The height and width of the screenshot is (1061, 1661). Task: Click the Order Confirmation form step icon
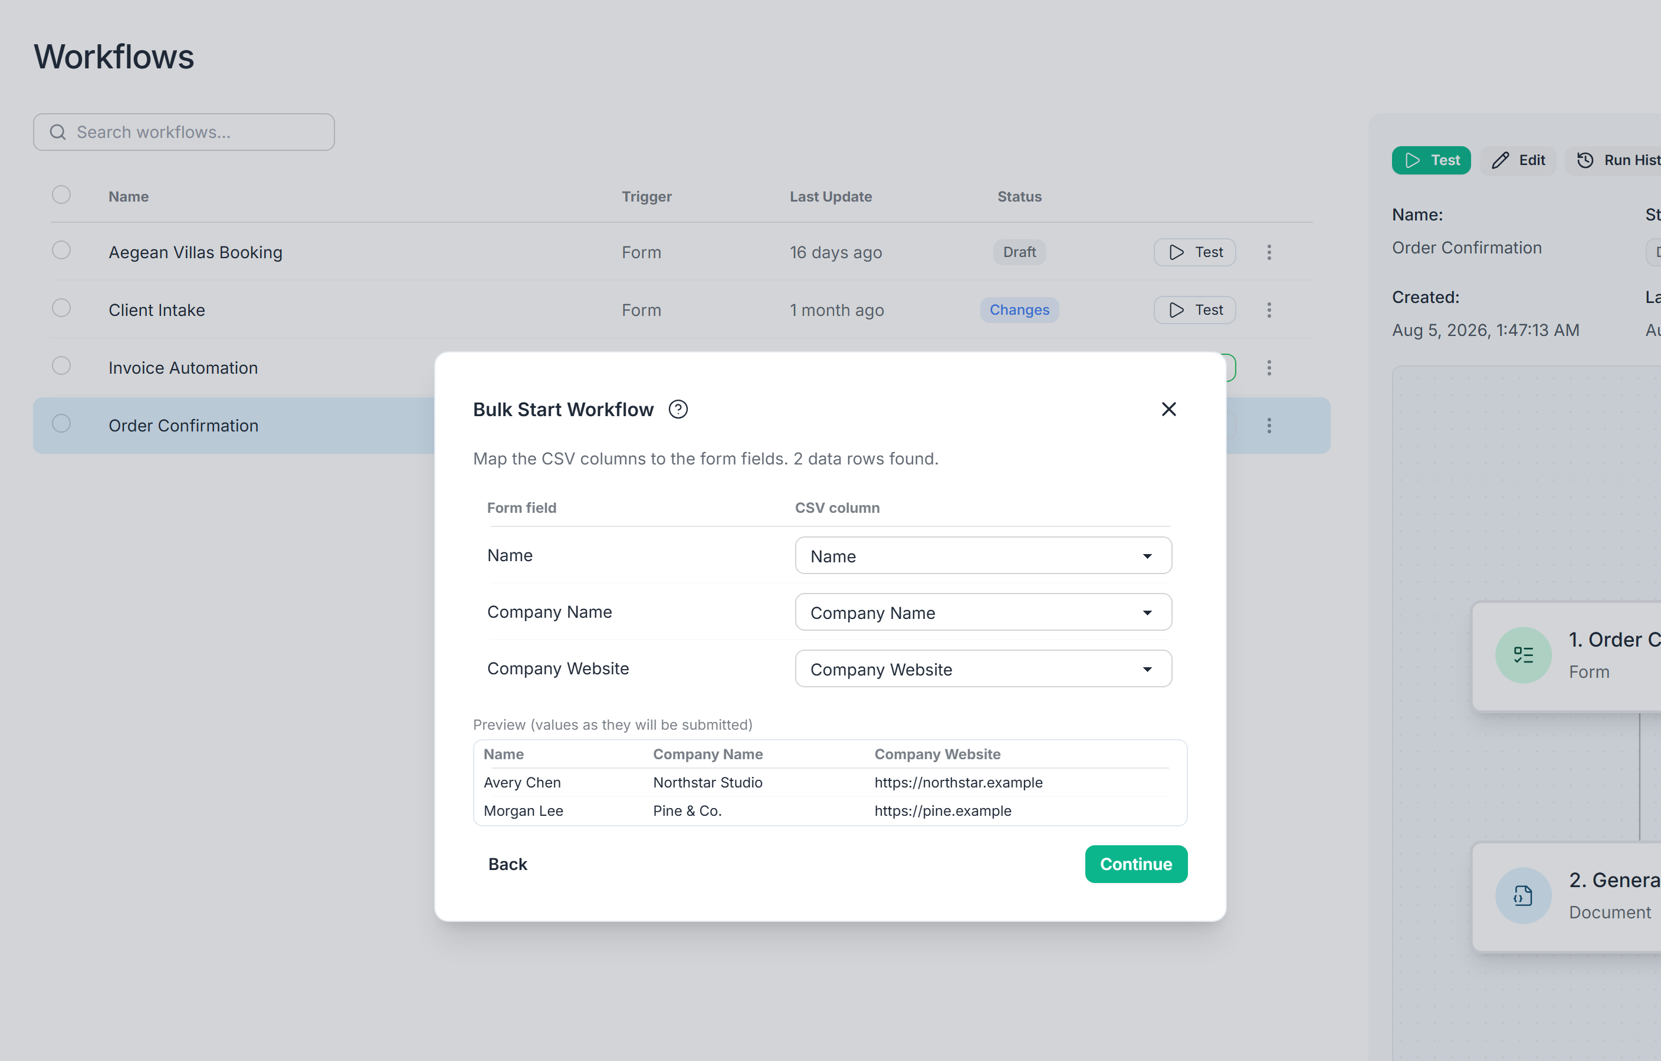(x=1523, y=655)
